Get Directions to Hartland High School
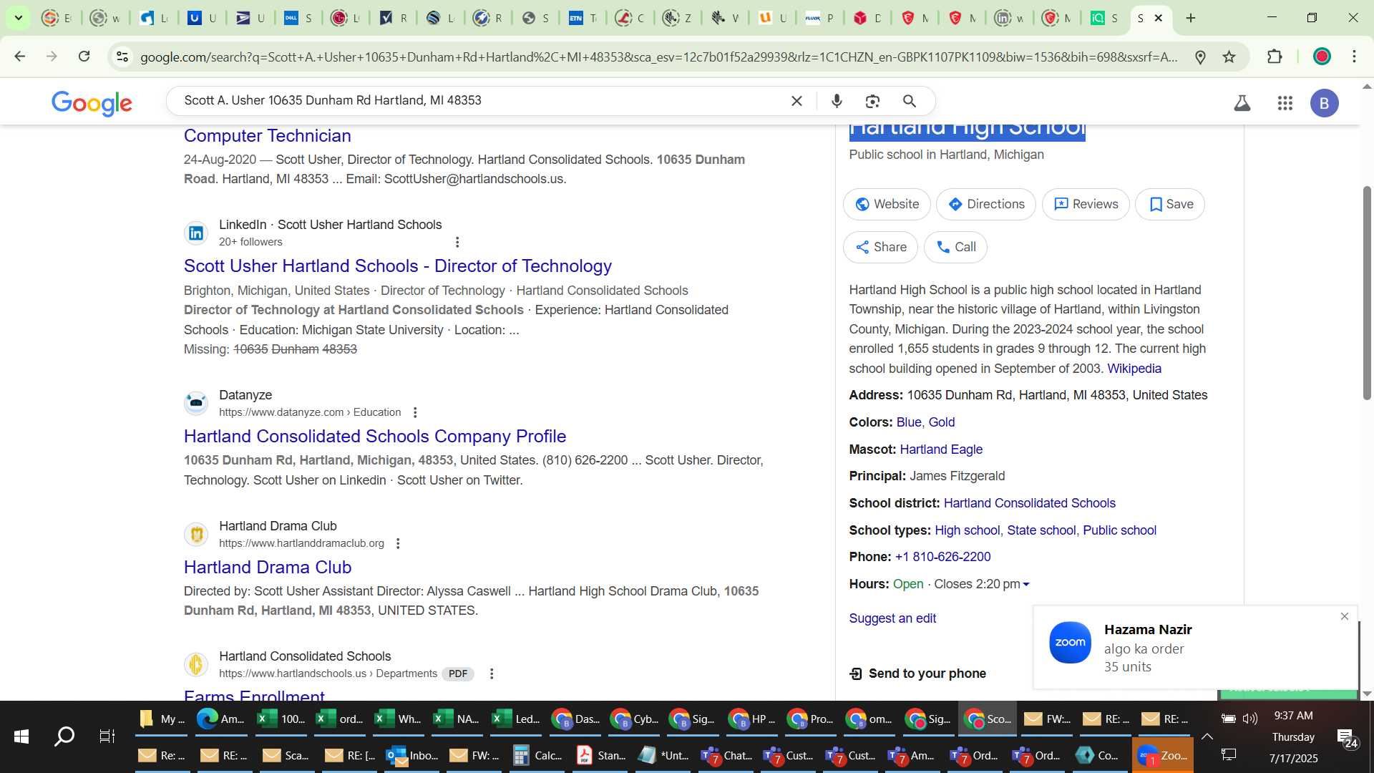 [986, 204]
